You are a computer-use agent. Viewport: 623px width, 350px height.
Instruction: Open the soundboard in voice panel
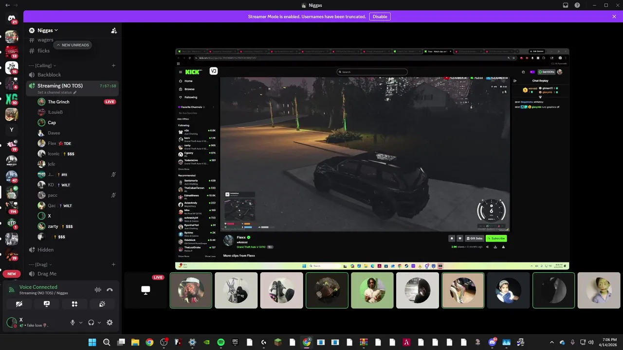click(102, 304)
